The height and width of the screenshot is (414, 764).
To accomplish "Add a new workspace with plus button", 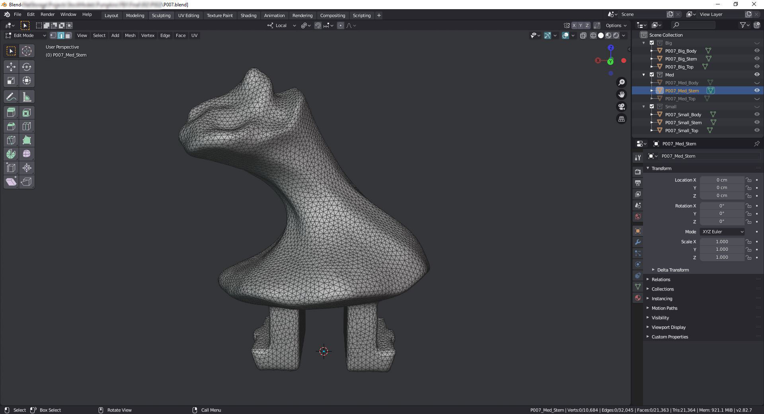I will coord(379,16).
